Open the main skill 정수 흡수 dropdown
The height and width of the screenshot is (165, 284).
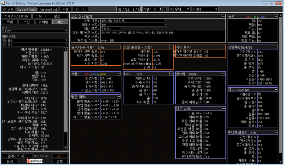(35, 40)
